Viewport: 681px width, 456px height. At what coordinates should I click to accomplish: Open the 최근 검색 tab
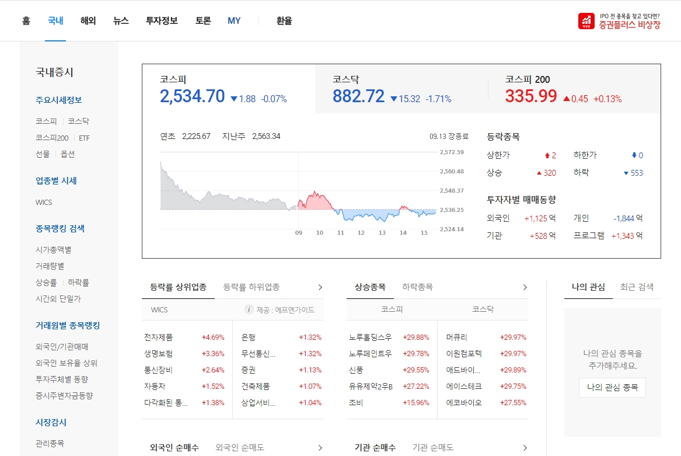click(638, 286)
